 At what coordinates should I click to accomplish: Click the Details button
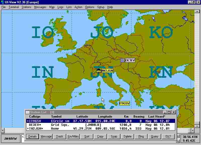pyautogui.click(x=32, y=136)
